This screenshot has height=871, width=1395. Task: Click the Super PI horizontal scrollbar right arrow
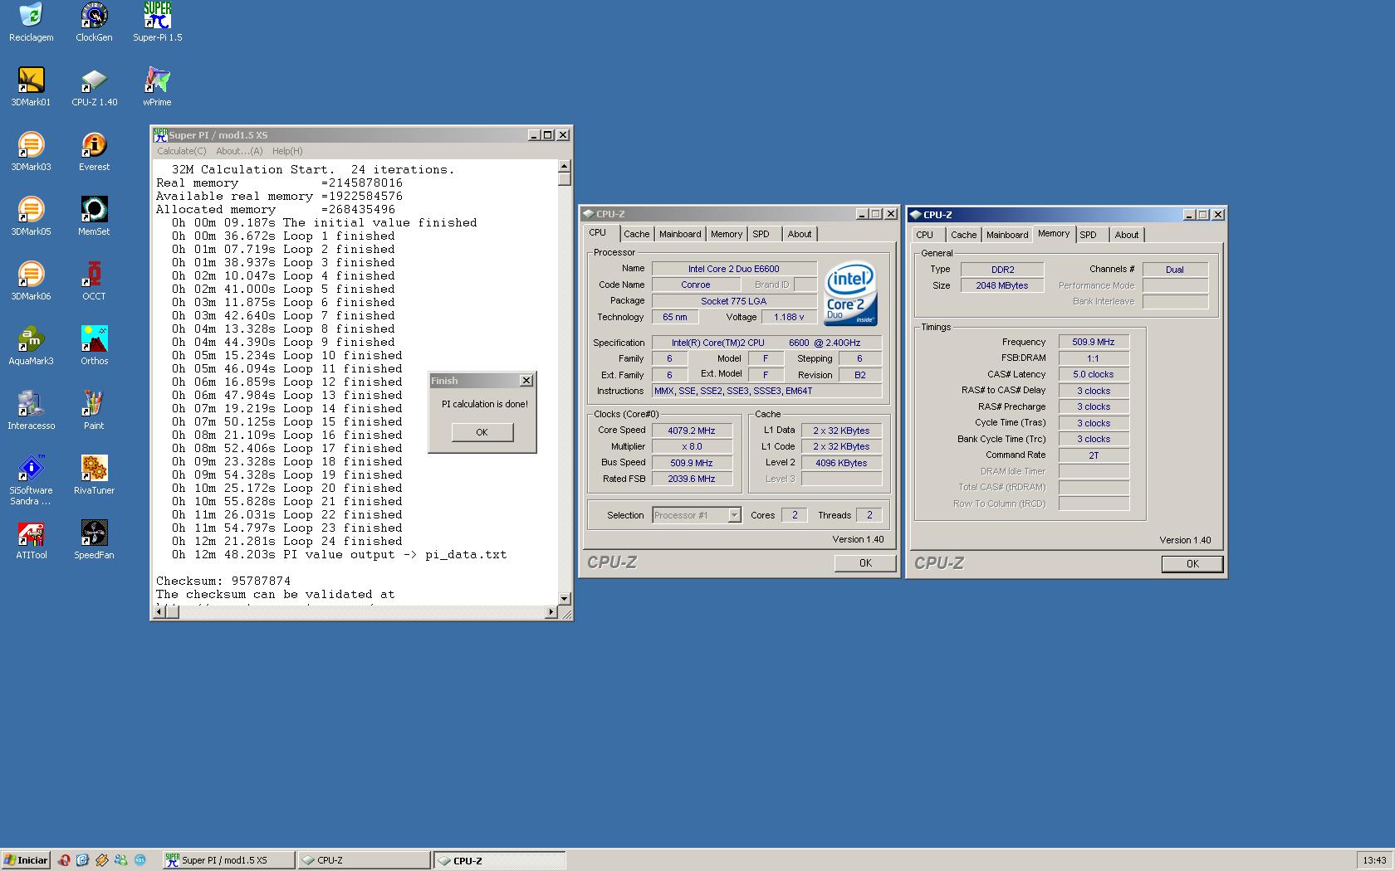coord(551,612)
